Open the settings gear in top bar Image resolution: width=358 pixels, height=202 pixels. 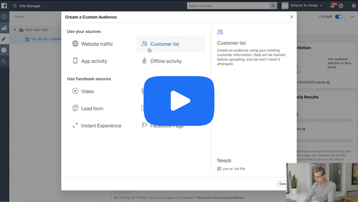coord(341,6)
